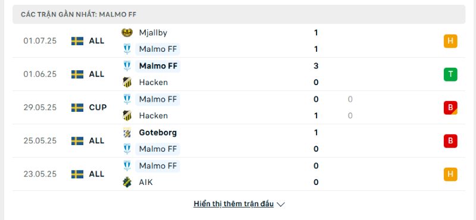This screenshot has height=220, width=476.
Task: Click Hacken crest in the CUP match
Action: coord(127,115)
